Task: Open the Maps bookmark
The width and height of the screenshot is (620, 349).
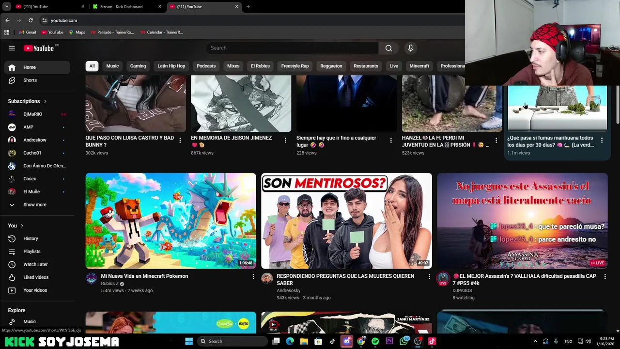Action: click(x=77, y=32)
